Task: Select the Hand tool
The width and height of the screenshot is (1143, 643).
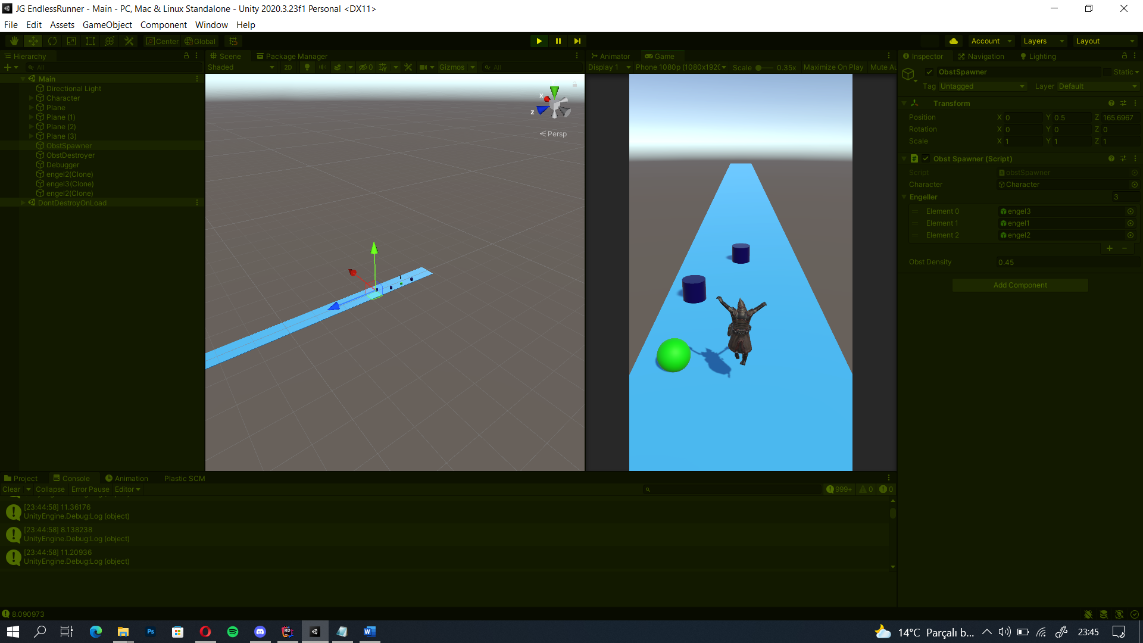Action: pyautogui.click(x=13, y=40)
